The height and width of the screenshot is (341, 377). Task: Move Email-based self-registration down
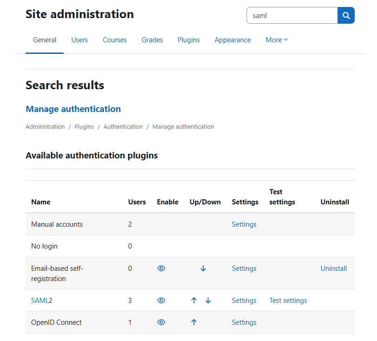[203, 269]
